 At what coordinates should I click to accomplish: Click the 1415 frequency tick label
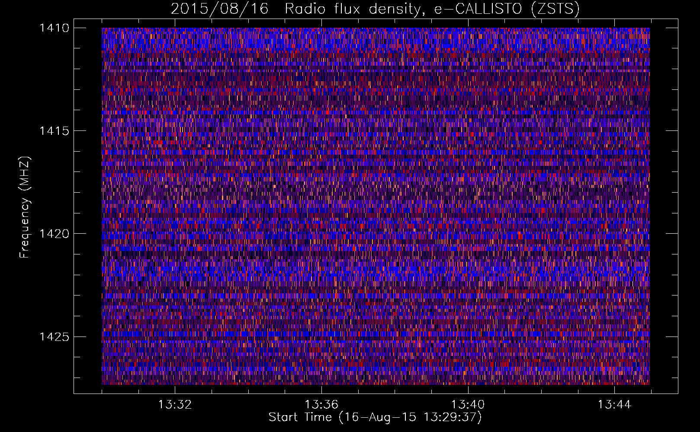point(54,131)
